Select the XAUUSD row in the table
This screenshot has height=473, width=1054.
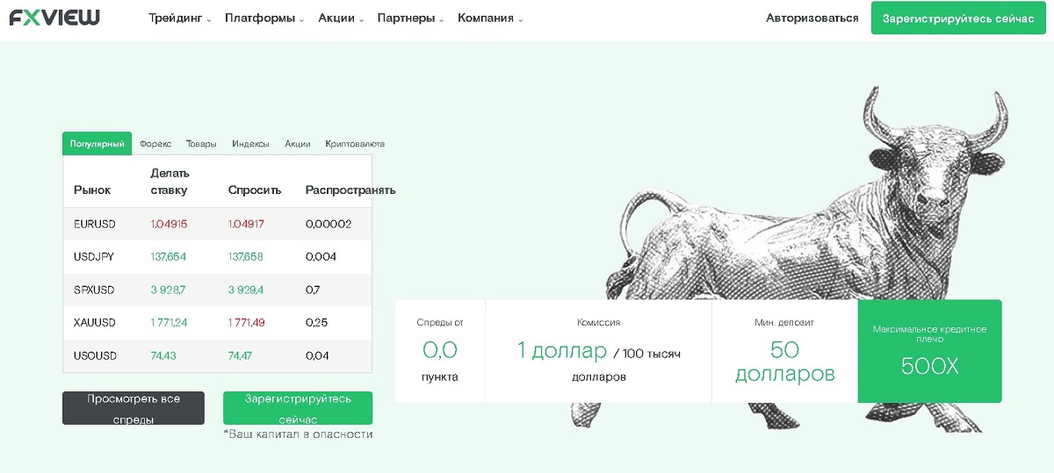pyautogui.click(x=217, y=323)
